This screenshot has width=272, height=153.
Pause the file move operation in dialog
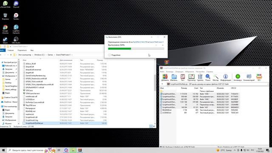pos(156,45)
